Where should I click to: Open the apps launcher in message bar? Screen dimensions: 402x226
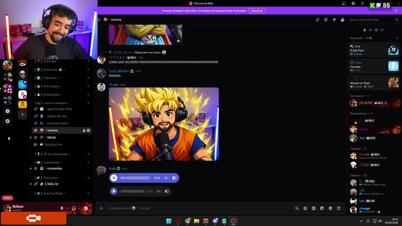click(339, 208)
